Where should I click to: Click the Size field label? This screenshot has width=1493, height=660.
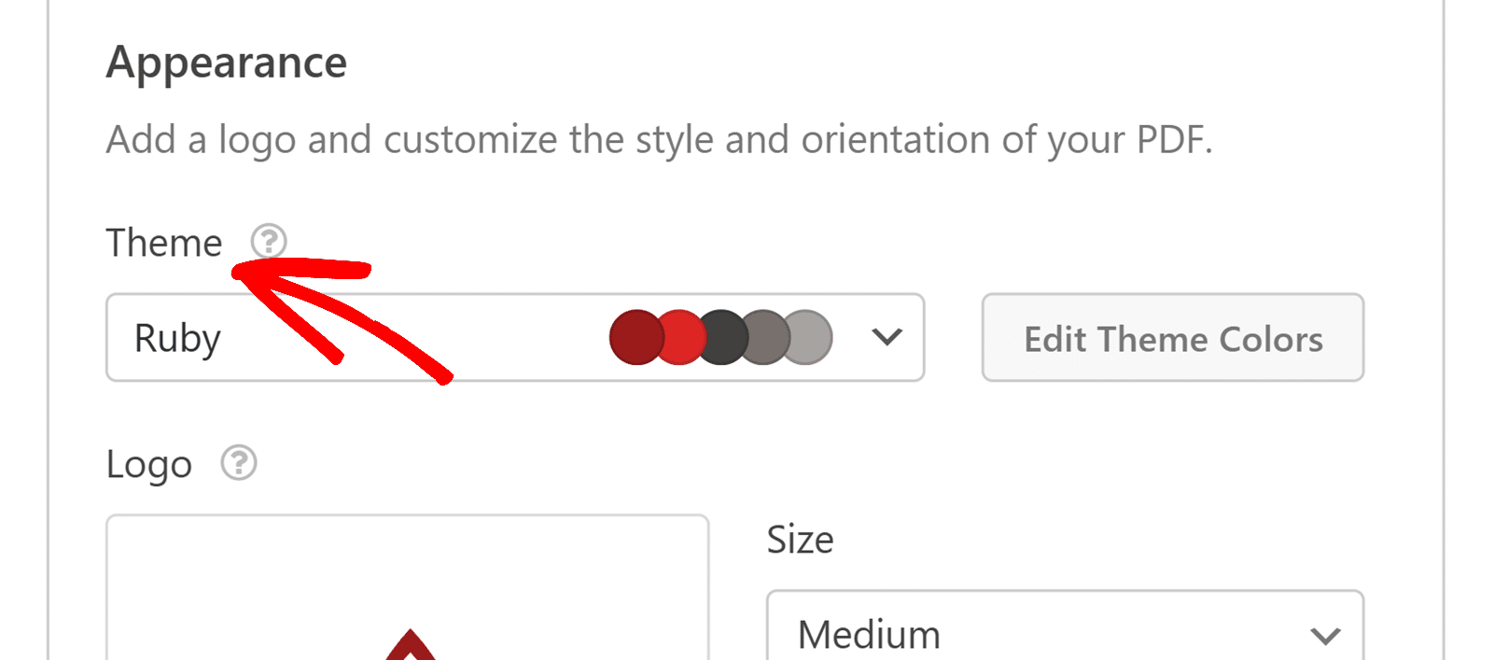coord(800,539)
